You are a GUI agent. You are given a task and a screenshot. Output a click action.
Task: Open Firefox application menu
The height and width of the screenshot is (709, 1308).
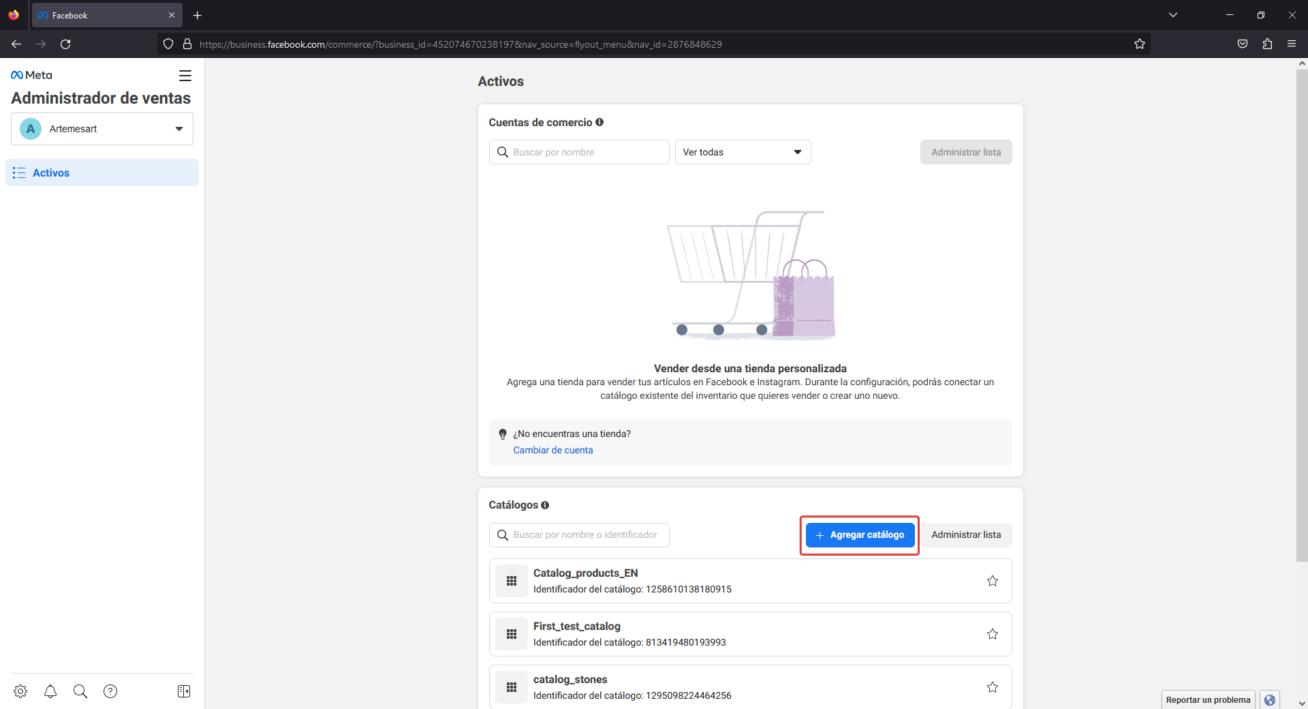[1292, 44]
